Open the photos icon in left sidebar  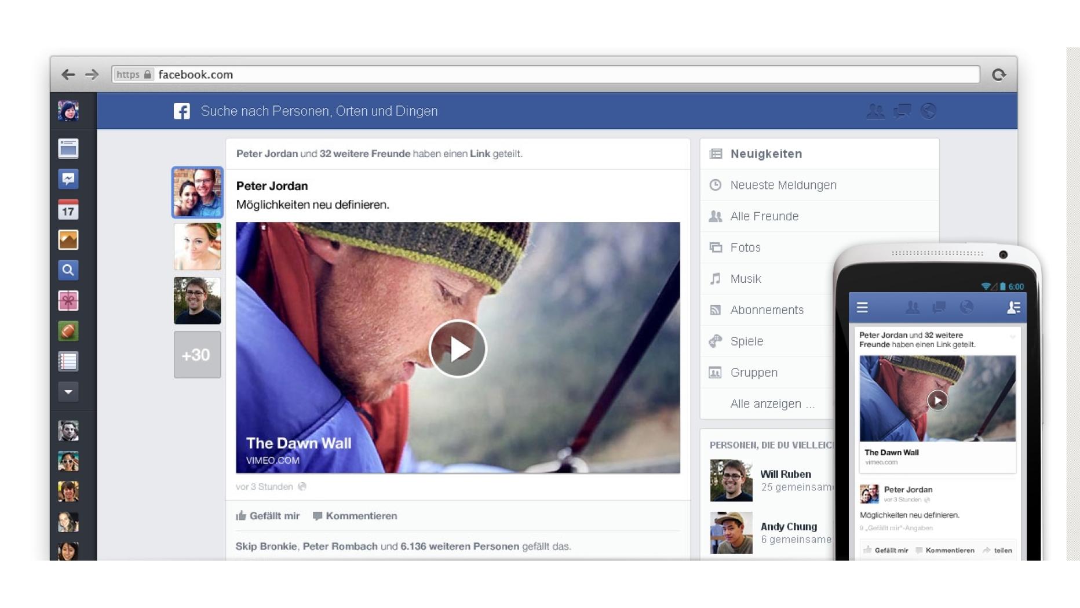pyautogui.click(x=68, y=240)
